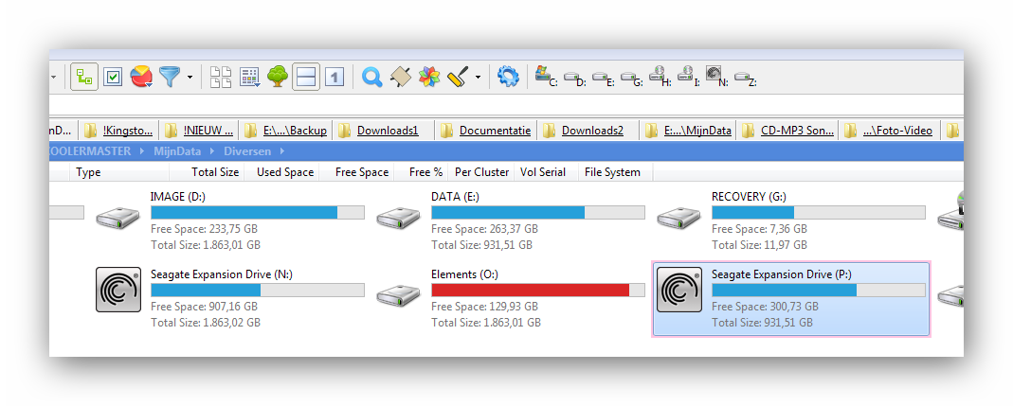Click MijnData in the breadcrumb path

(x=177, y=151)
